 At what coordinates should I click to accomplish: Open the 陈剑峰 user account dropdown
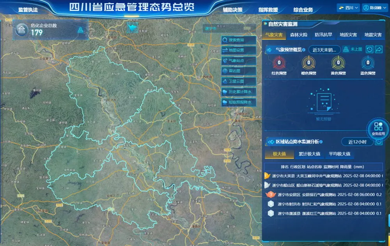[375, 8]
